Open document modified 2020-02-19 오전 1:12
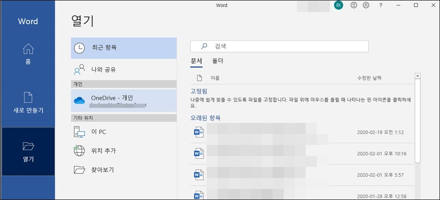Screen dimensions: 440x200 [302, 132]
